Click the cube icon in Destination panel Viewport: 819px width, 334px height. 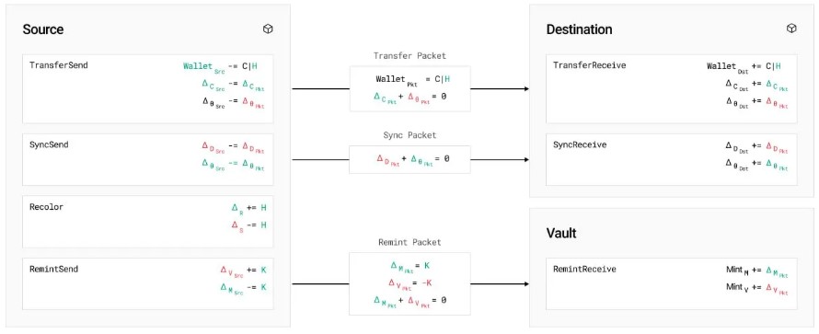point(791,29)
